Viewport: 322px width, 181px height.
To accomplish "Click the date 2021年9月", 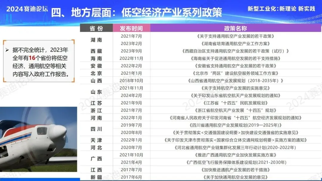I will pos(131,103).
